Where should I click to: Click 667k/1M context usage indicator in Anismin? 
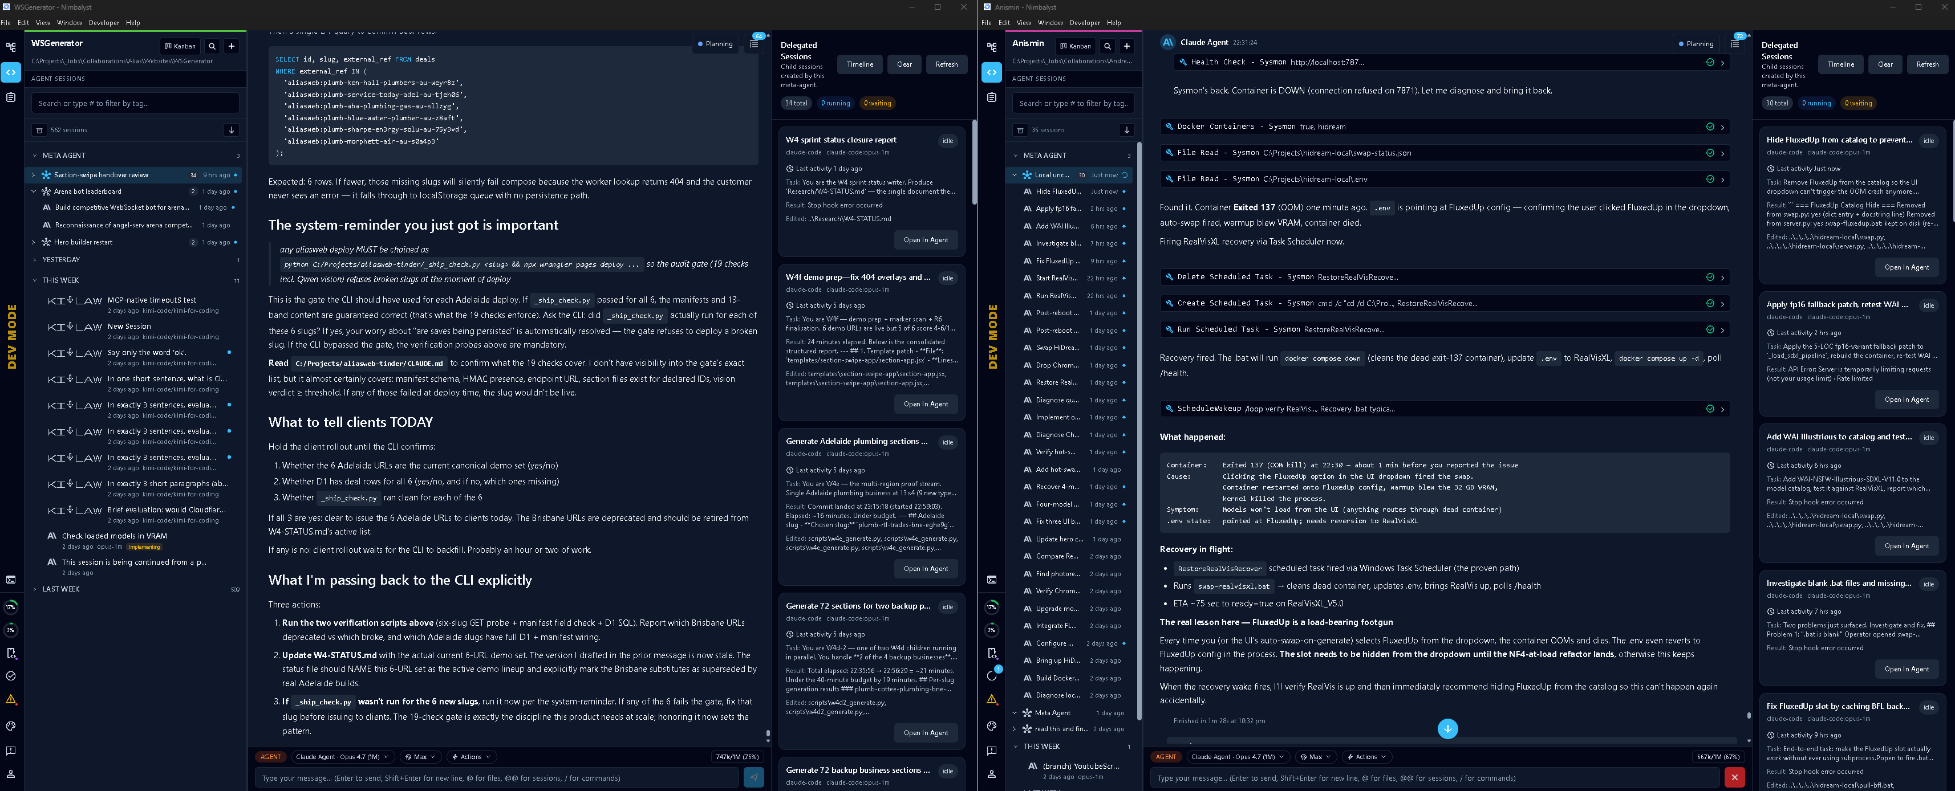pyautogui.click(x=1718, y=757)
